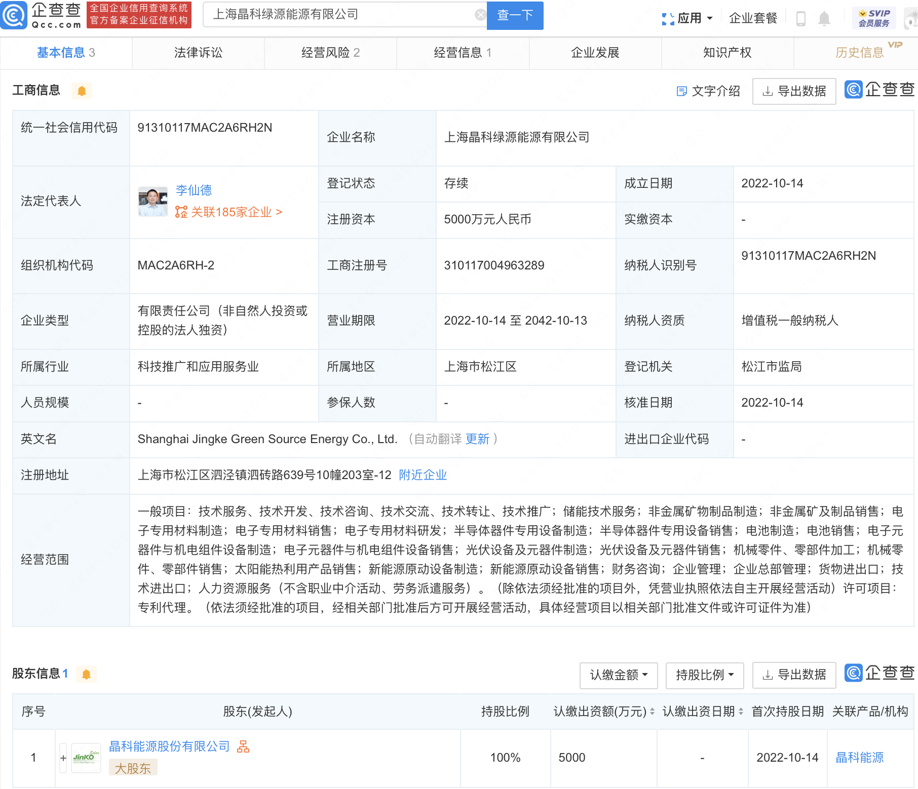The height and width of the screenshot is (789, 918).
Task: Click 李仙德's portrait photo
Action: (152, 202)
